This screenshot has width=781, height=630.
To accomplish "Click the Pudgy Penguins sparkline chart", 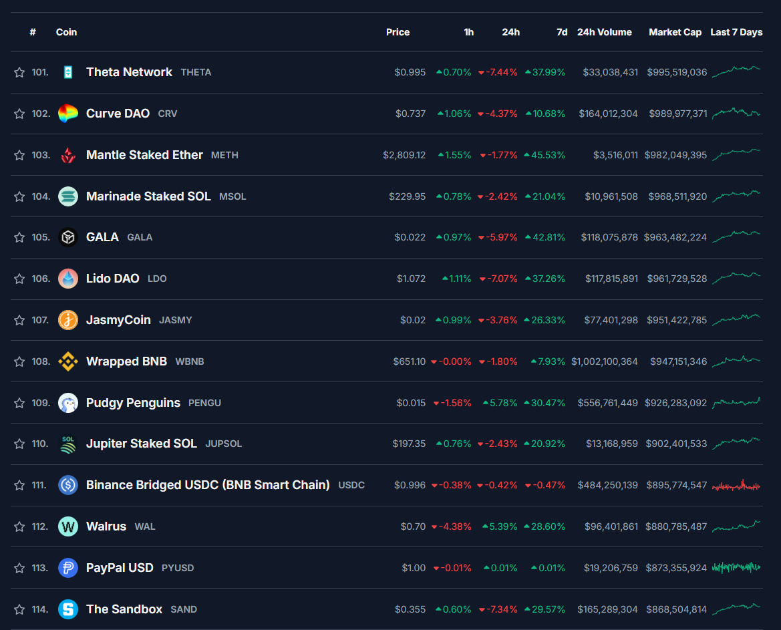I will tap(736, 402).
